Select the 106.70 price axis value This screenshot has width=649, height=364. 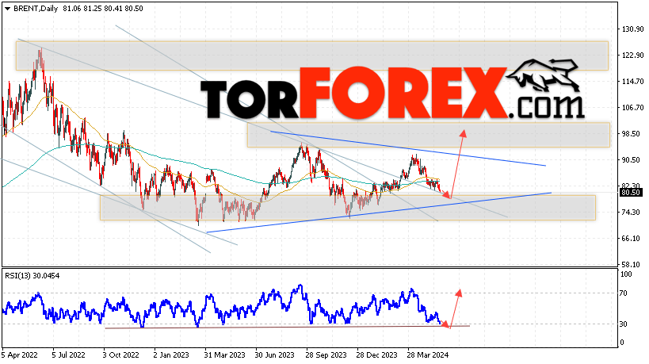(x=632, y=108)
